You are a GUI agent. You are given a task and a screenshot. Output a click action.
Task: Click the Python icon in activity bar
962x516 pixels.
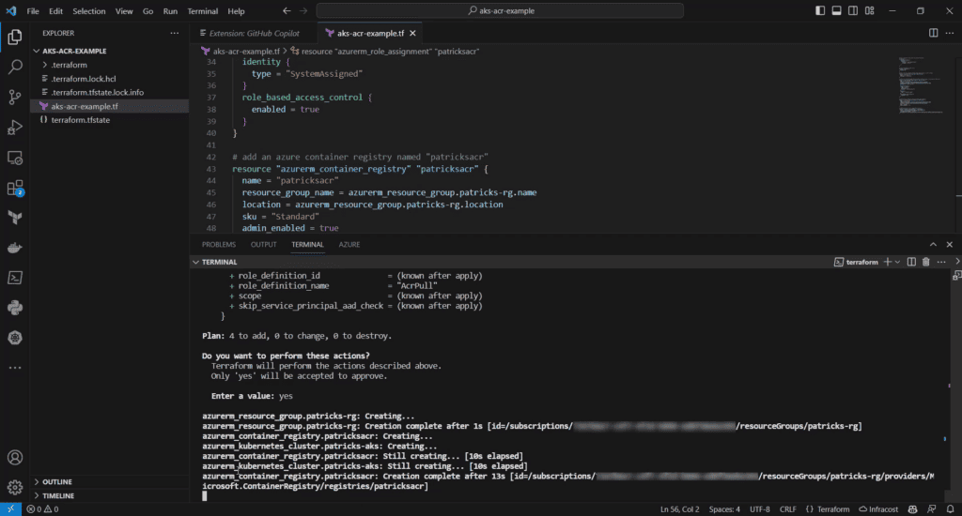coord(15,308)
